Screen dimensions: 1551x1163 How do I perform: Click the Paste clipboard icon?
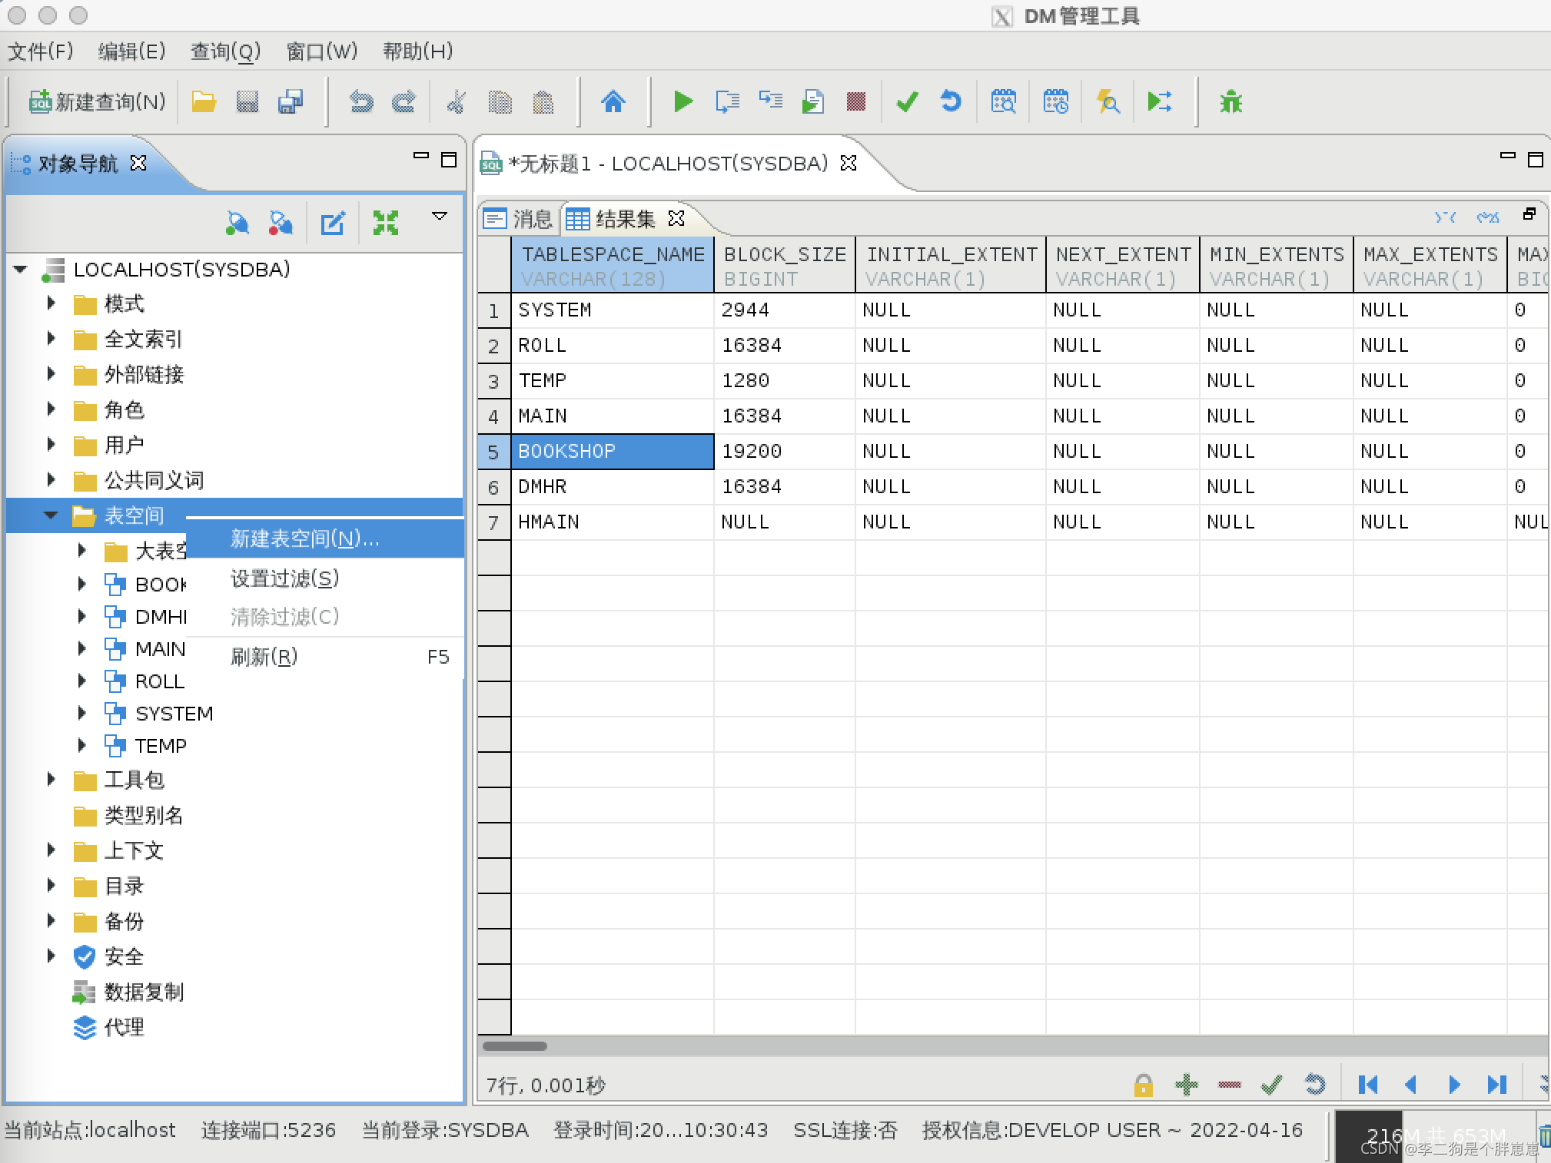pyautogui.click(x=543, y=101)
